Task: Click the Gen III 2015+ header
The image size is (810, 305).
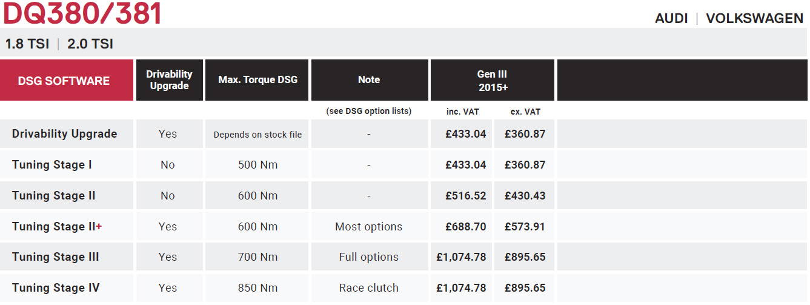Action: tap(492, 80)
